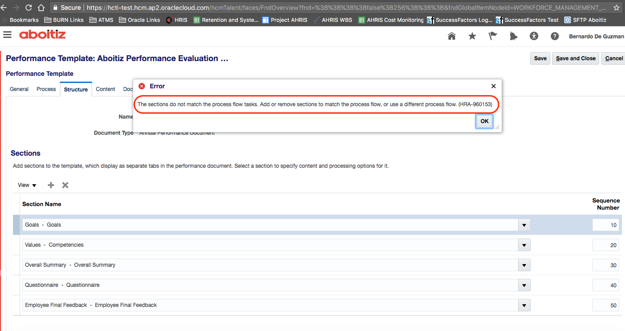The width and height of the screenshot is (625, 331).
Task: Close the Error dialog with its X
Action: tap(493, 86)
